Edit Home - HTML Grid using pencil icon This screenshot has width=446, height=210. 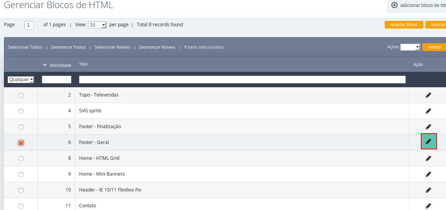pyautogui.click(x=428, y=158)
